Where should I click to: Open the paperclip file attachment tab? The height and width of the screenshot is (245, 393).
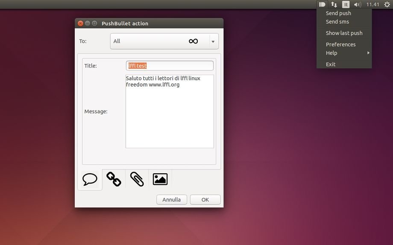[x=137, y=179]
